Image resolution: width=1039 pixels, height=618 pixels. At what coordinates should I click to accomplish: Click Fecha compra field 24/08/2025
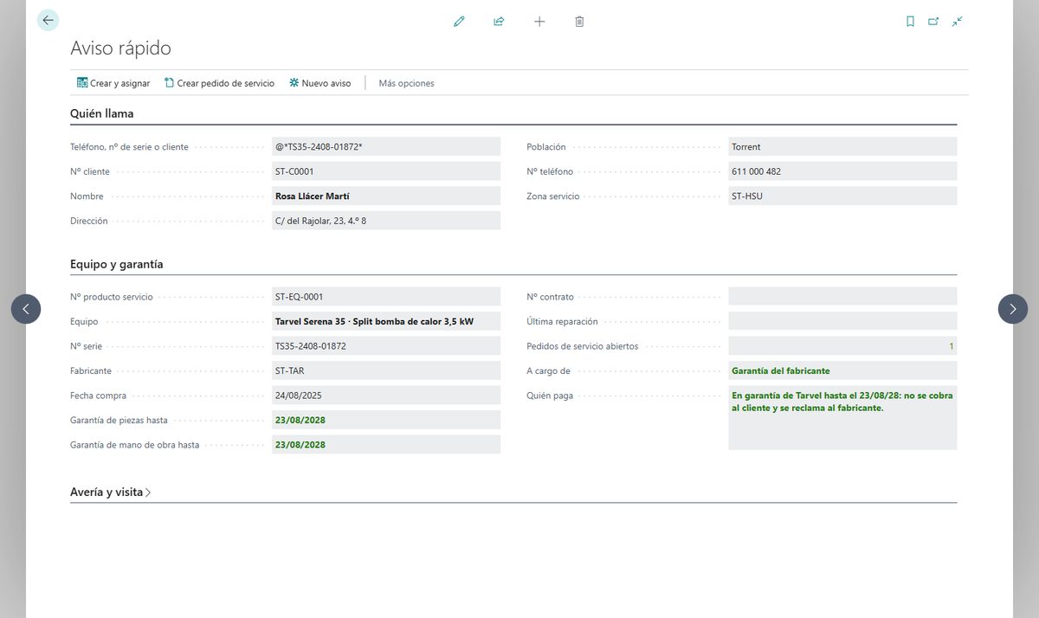point(386,396)
